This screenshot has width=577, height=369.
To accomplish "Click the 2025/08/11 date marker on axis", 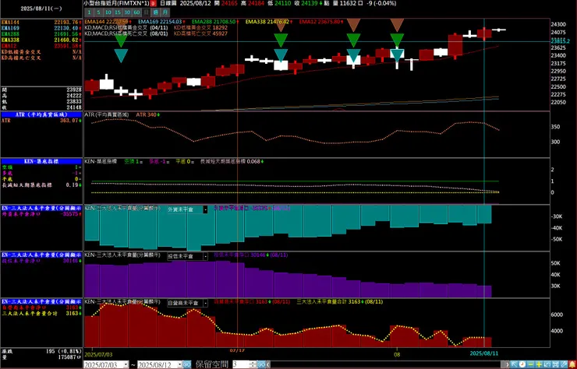I will click(483, 353).
